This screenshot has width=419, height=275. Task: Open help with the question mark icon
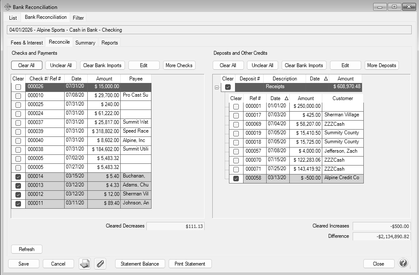[x=403, y=263]
